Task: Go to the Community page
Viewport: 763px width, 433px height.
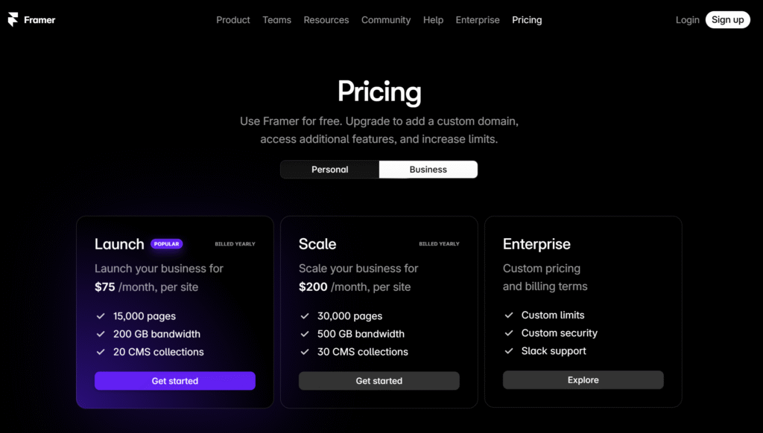Action: pyautogui.click(x=386, y=20)
